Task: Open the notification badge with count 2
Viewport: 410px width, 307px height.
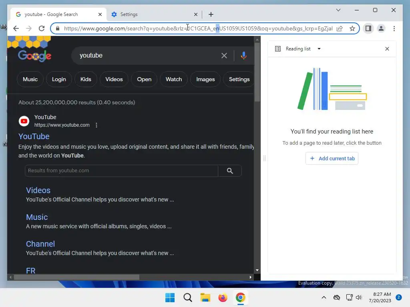Action: pyautogui.click(x=399, y=297)
